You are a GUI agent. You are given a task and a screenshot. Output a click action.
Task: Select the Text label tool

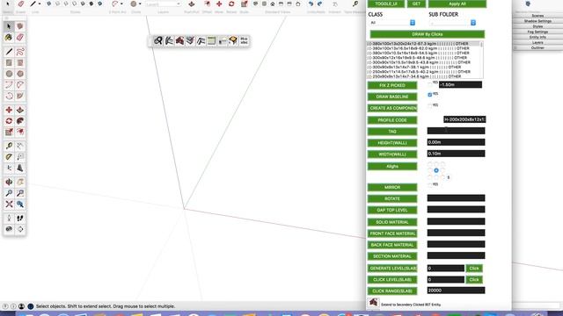[19, 157]
